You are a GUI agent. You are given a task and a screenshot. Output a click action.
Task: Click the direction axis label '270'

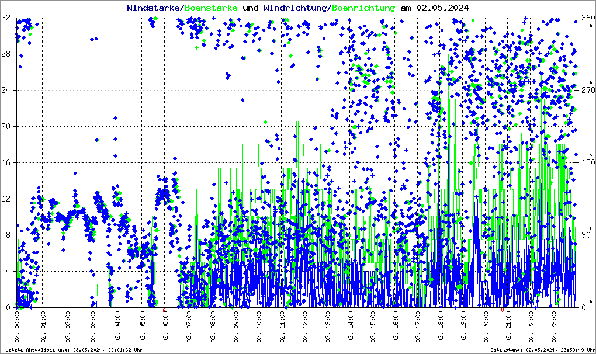point(588,90)
